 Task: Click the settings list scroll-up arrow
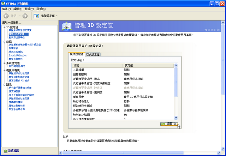[176, 65]
